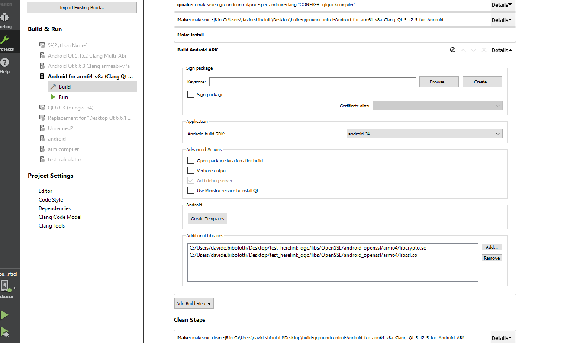
Task: Open the Add Build Step dropdown
Action: click(x=194, y=304)
